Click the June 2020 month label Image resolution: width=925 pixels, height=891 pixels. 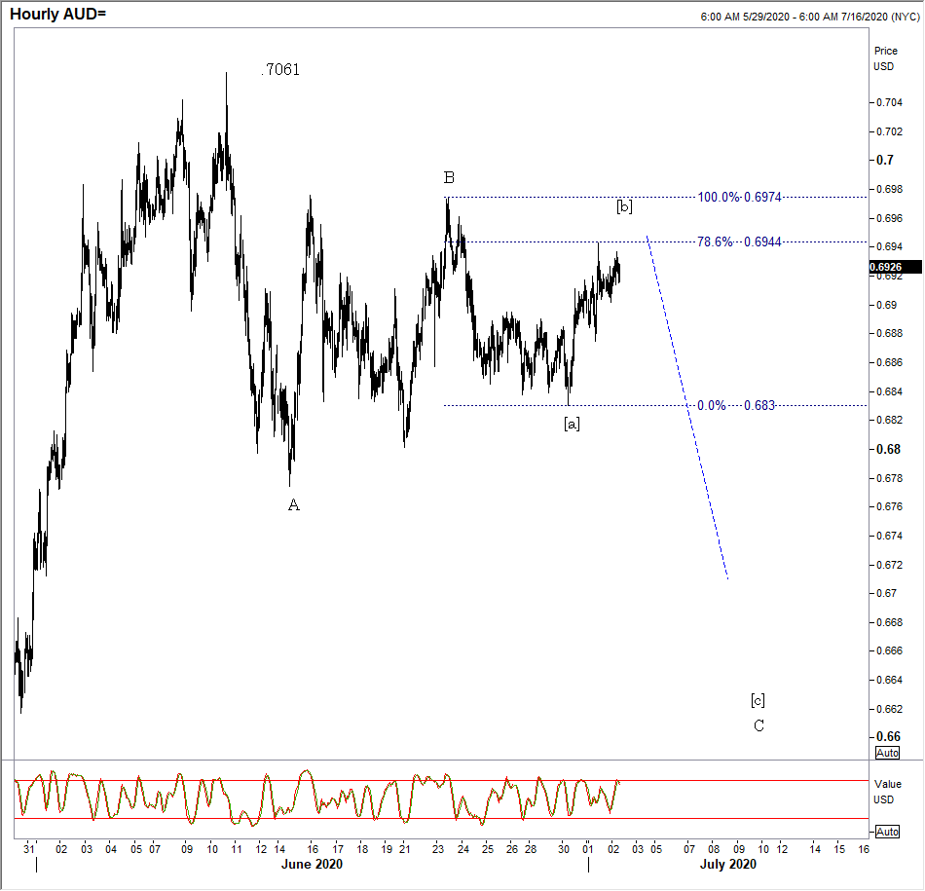coord(312,864)
